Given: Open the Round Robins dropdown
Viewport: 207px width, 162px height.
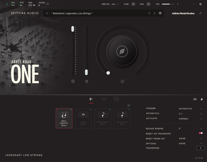Looking at the screenshot, I should (x=190, y=128).
